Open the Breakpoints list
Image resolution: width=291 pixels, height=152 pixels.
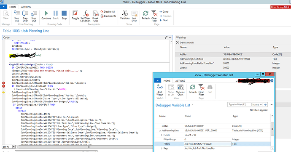click(x=108, y=16)
